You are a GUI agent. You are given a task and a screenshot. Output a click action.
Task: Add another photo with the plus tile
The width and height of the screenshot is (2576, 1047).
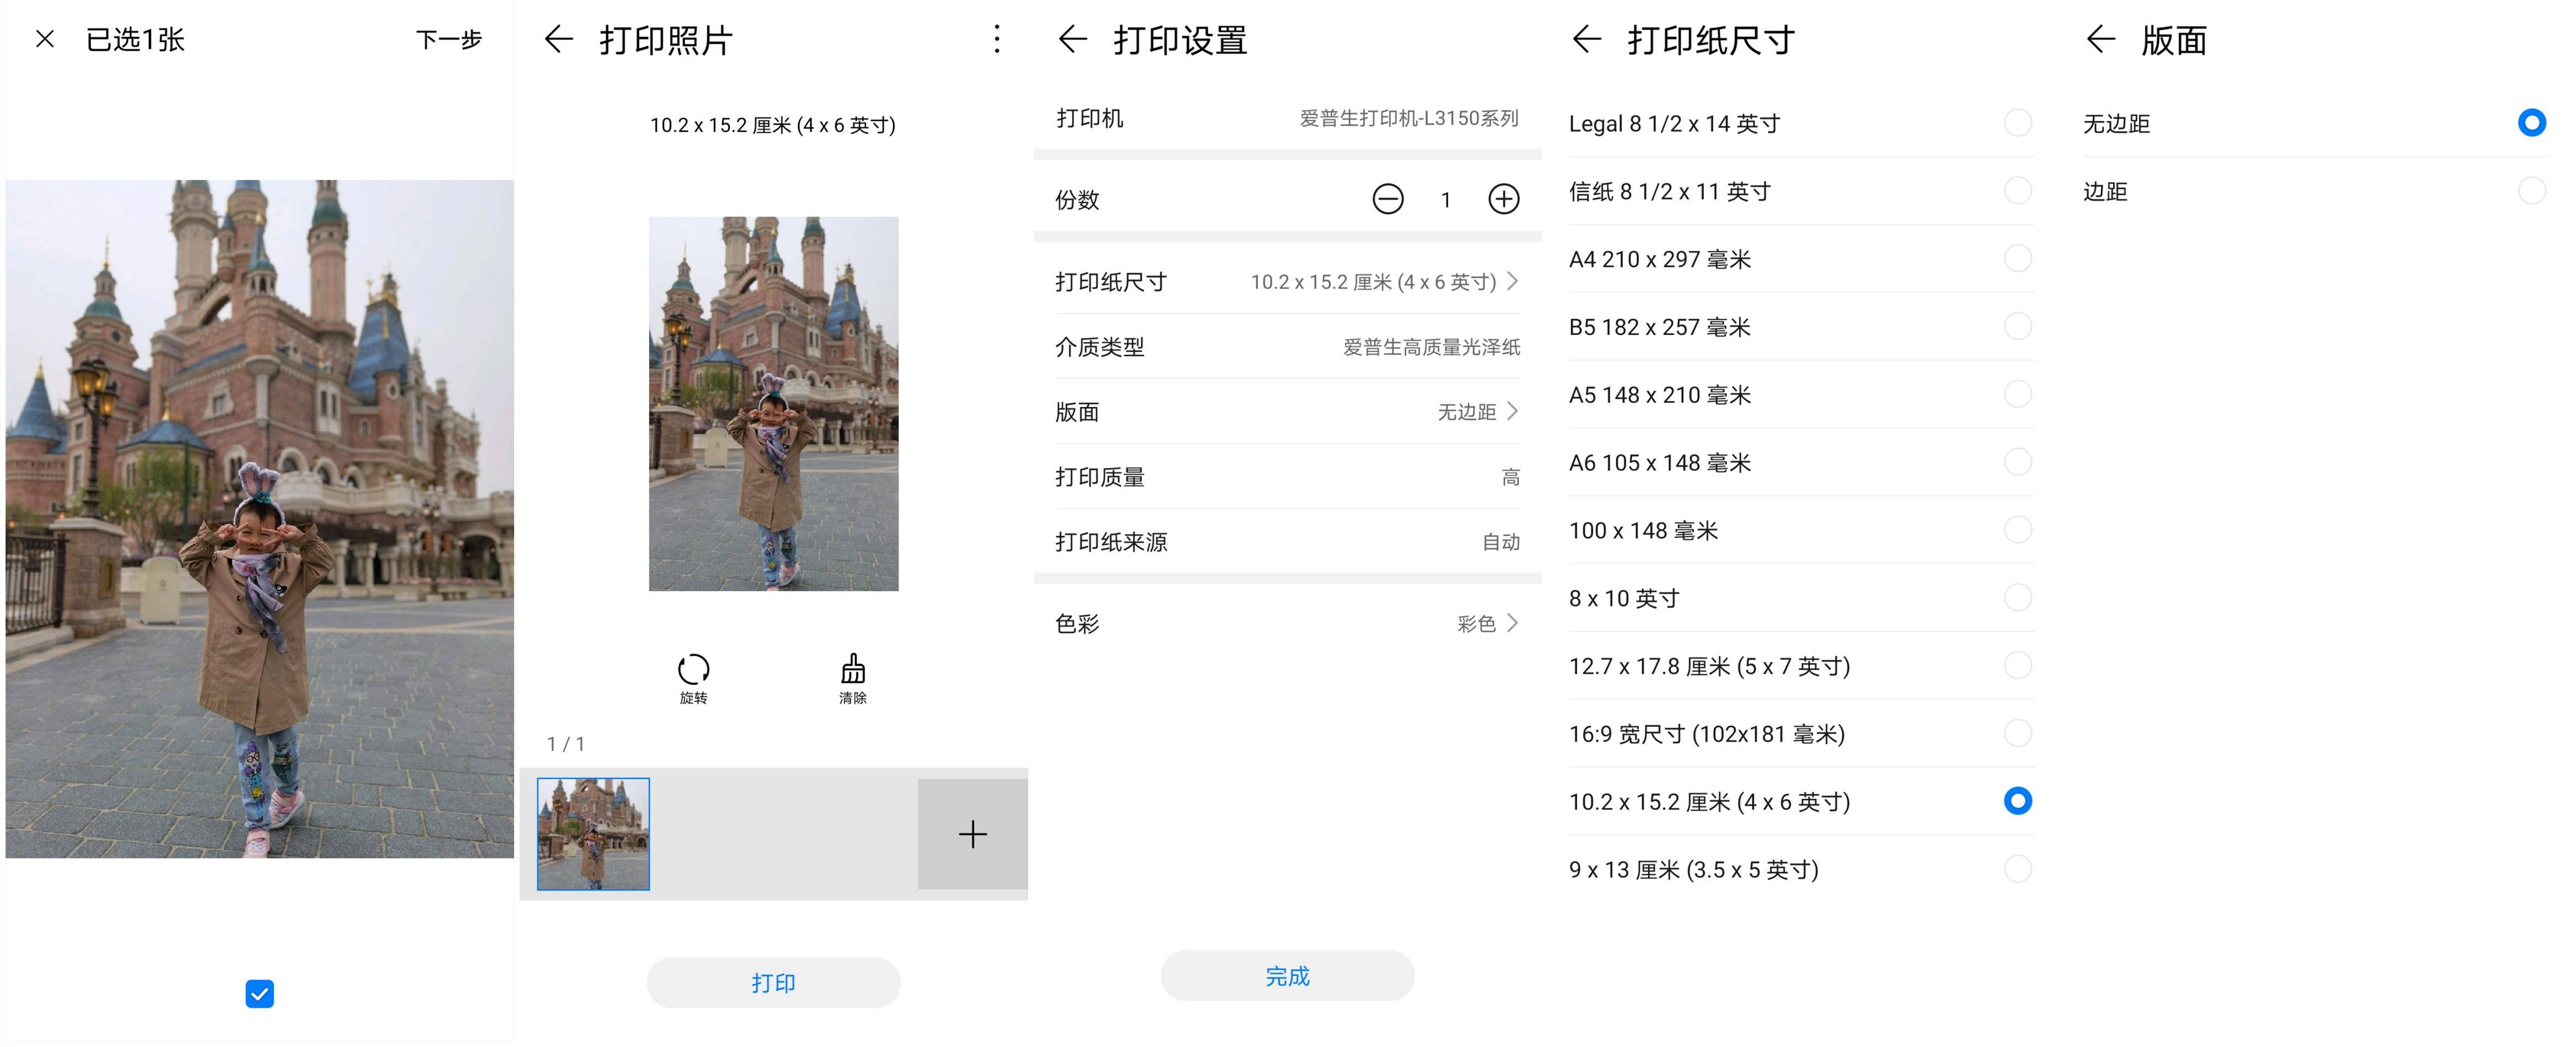coord(972,834)
